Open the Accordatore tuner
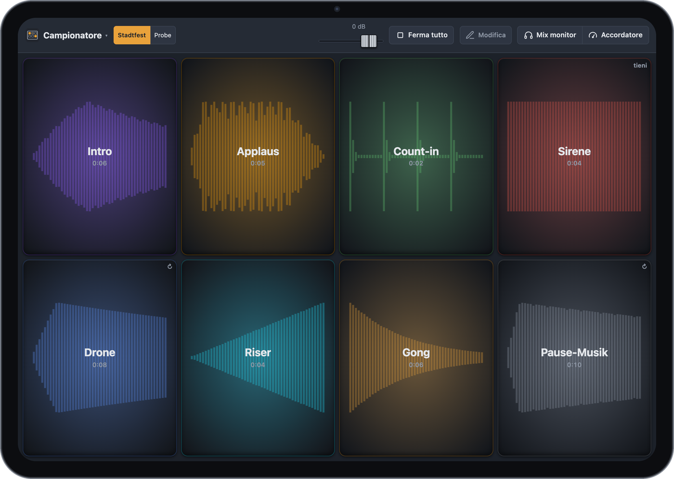The image size is (674, 479). (x=616, y=35)
